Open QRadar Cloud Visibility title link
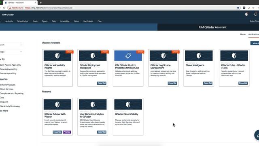The image size is (259, 146). 127,114
